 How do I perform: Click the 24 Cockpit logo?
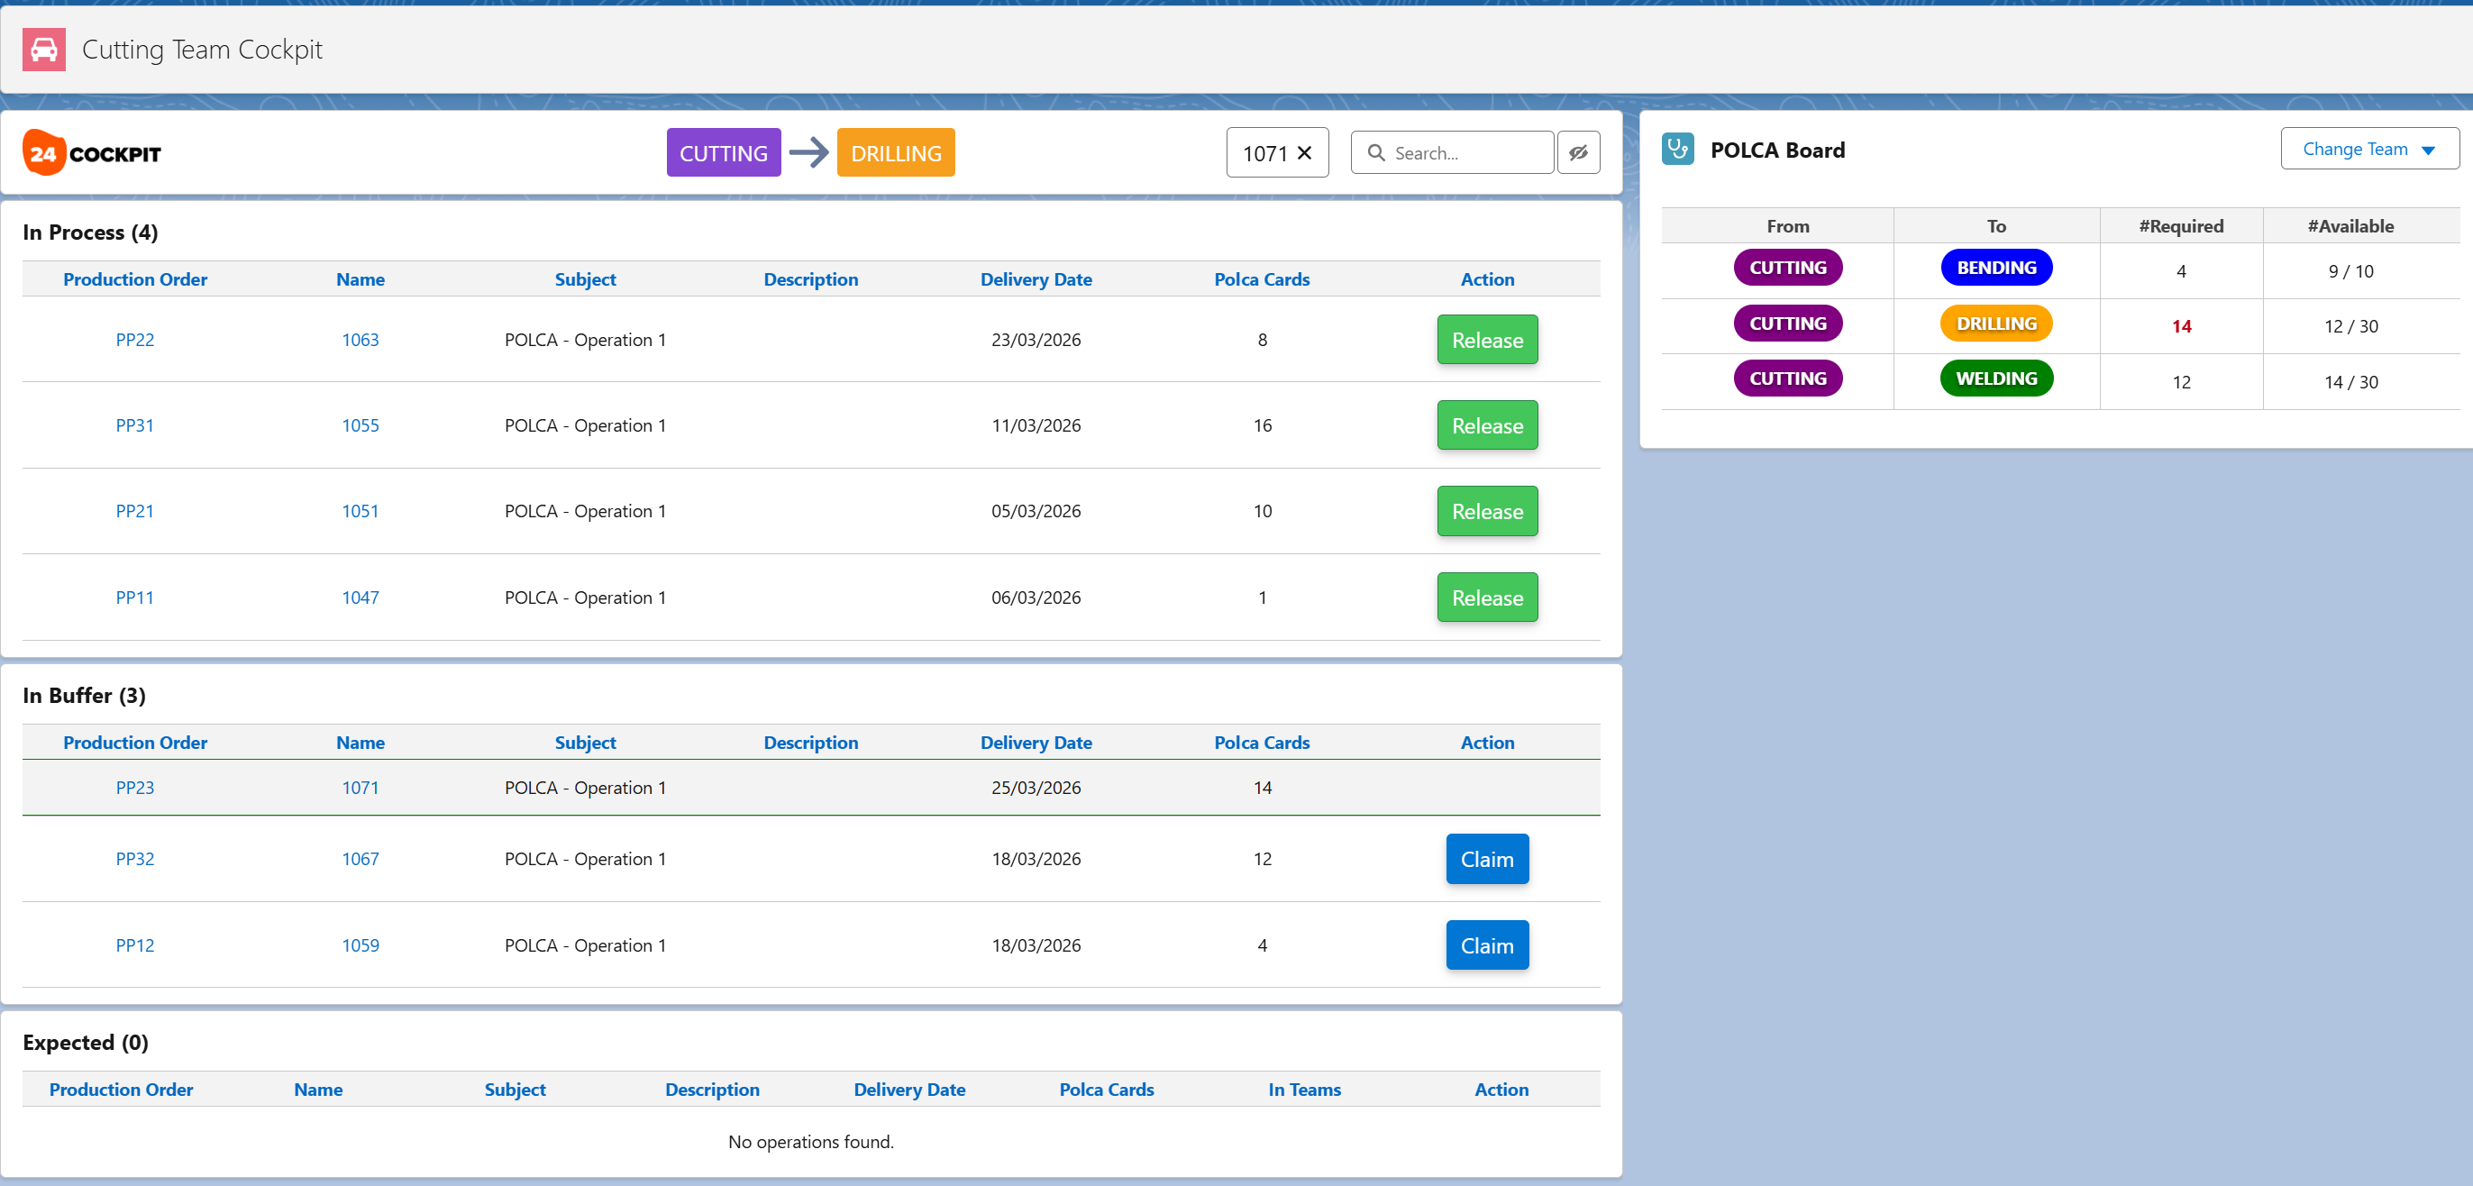pyautogui.click(x=92, y=152)
